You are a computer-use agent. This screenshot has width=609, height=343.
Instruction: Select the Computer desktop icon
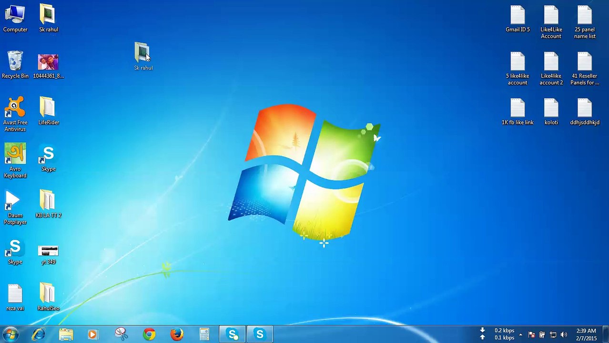pyautogui.click(x=15, y=19)
